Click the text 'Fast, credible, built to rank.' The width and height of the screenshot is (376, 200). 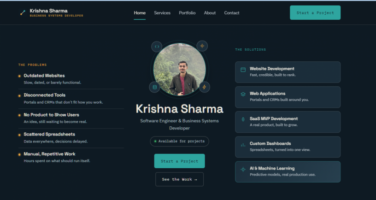[273, 75]
